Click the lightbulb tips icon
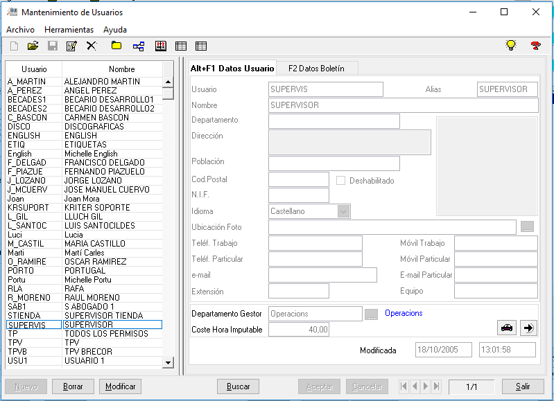 511,46
